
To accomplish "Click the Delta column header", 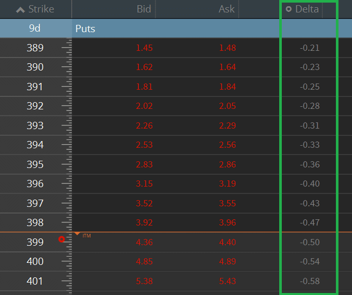I will (x=307, y=9).
